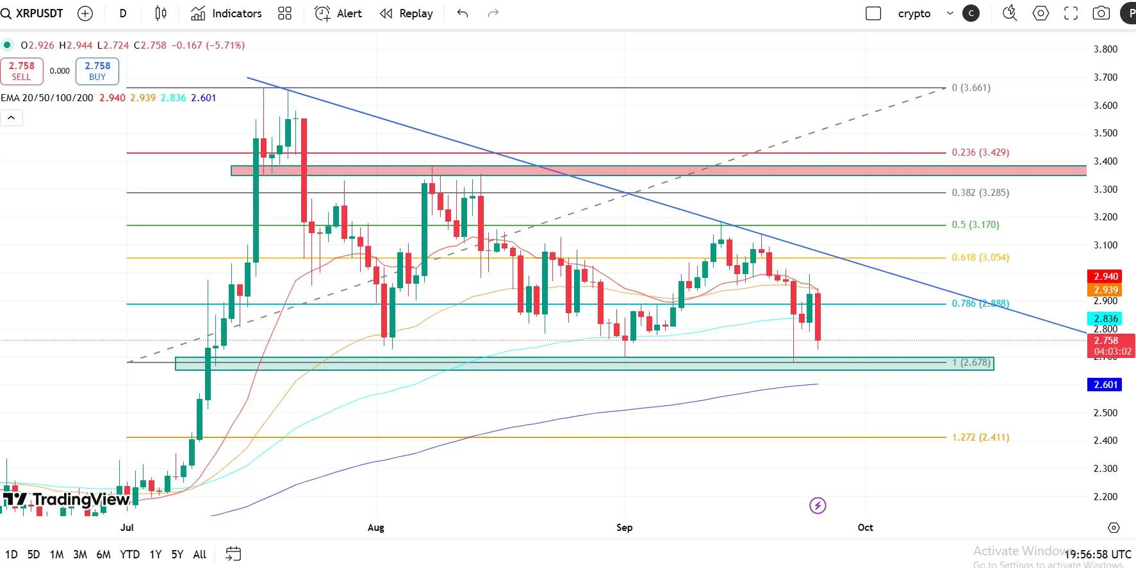Add symbol with plus circle icon
The image size is (1136, 568).
click(85, 13)
